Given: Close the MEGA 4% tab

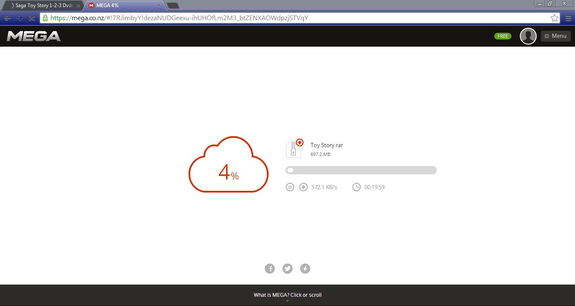Looking at the screenshot, I should (159, 6).
